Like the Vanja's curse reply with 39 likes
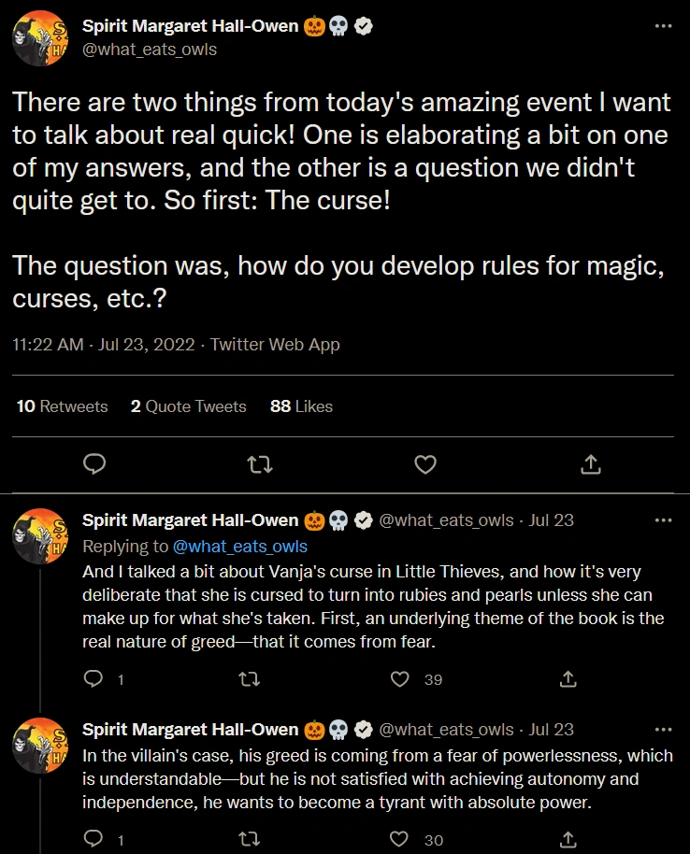Viewport: 690px width, 854px height. [x=401, y=679]
